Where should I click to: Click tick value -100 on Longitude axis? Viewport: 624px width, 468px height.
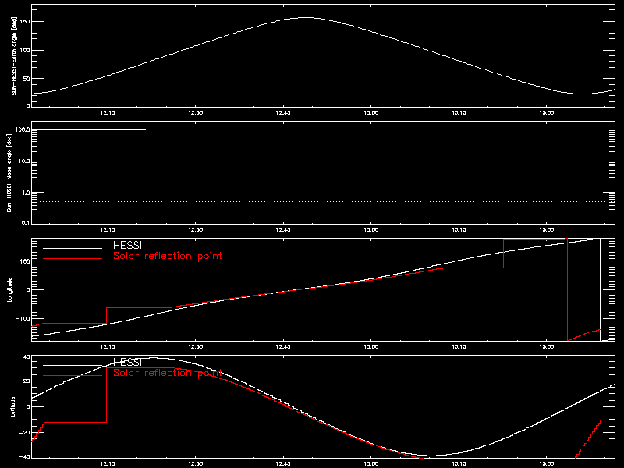(x=23, y=318)
